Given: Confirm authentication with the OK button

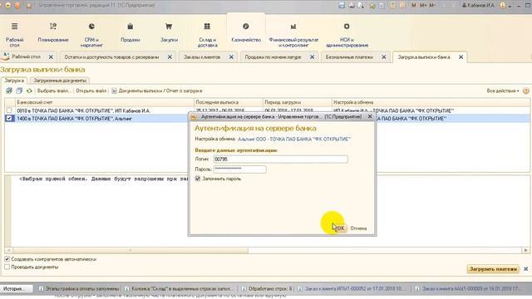Looking at the screenshot, I should (x=340, y=228).
